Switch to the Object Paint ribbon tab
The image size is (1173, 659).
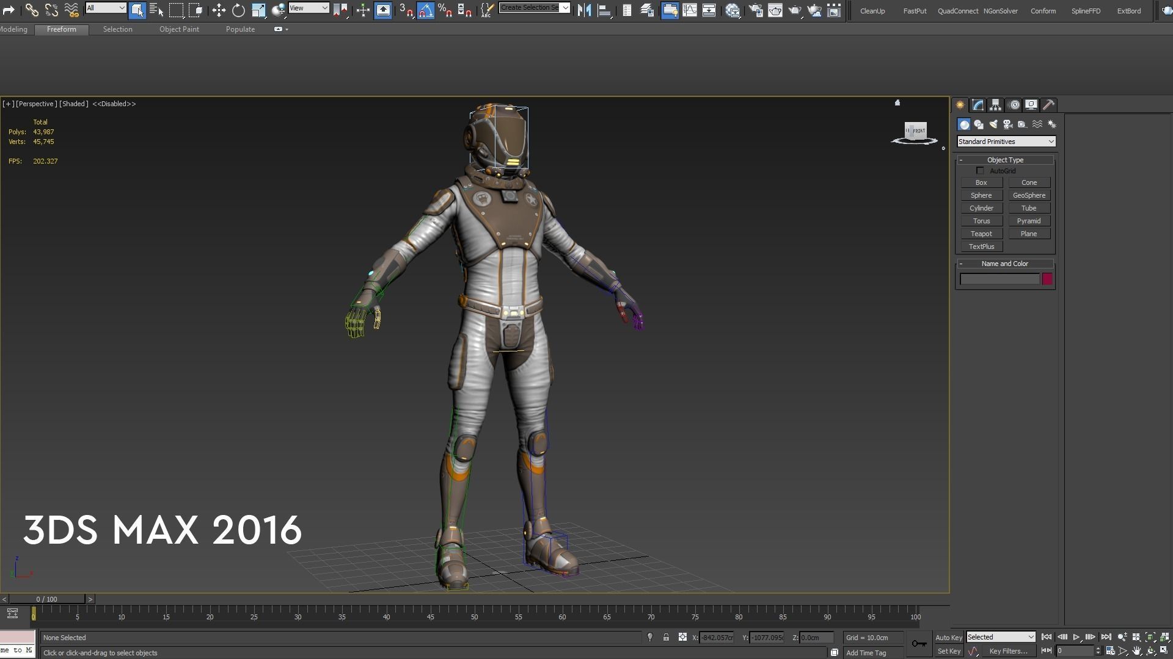(x=179, y=29)
